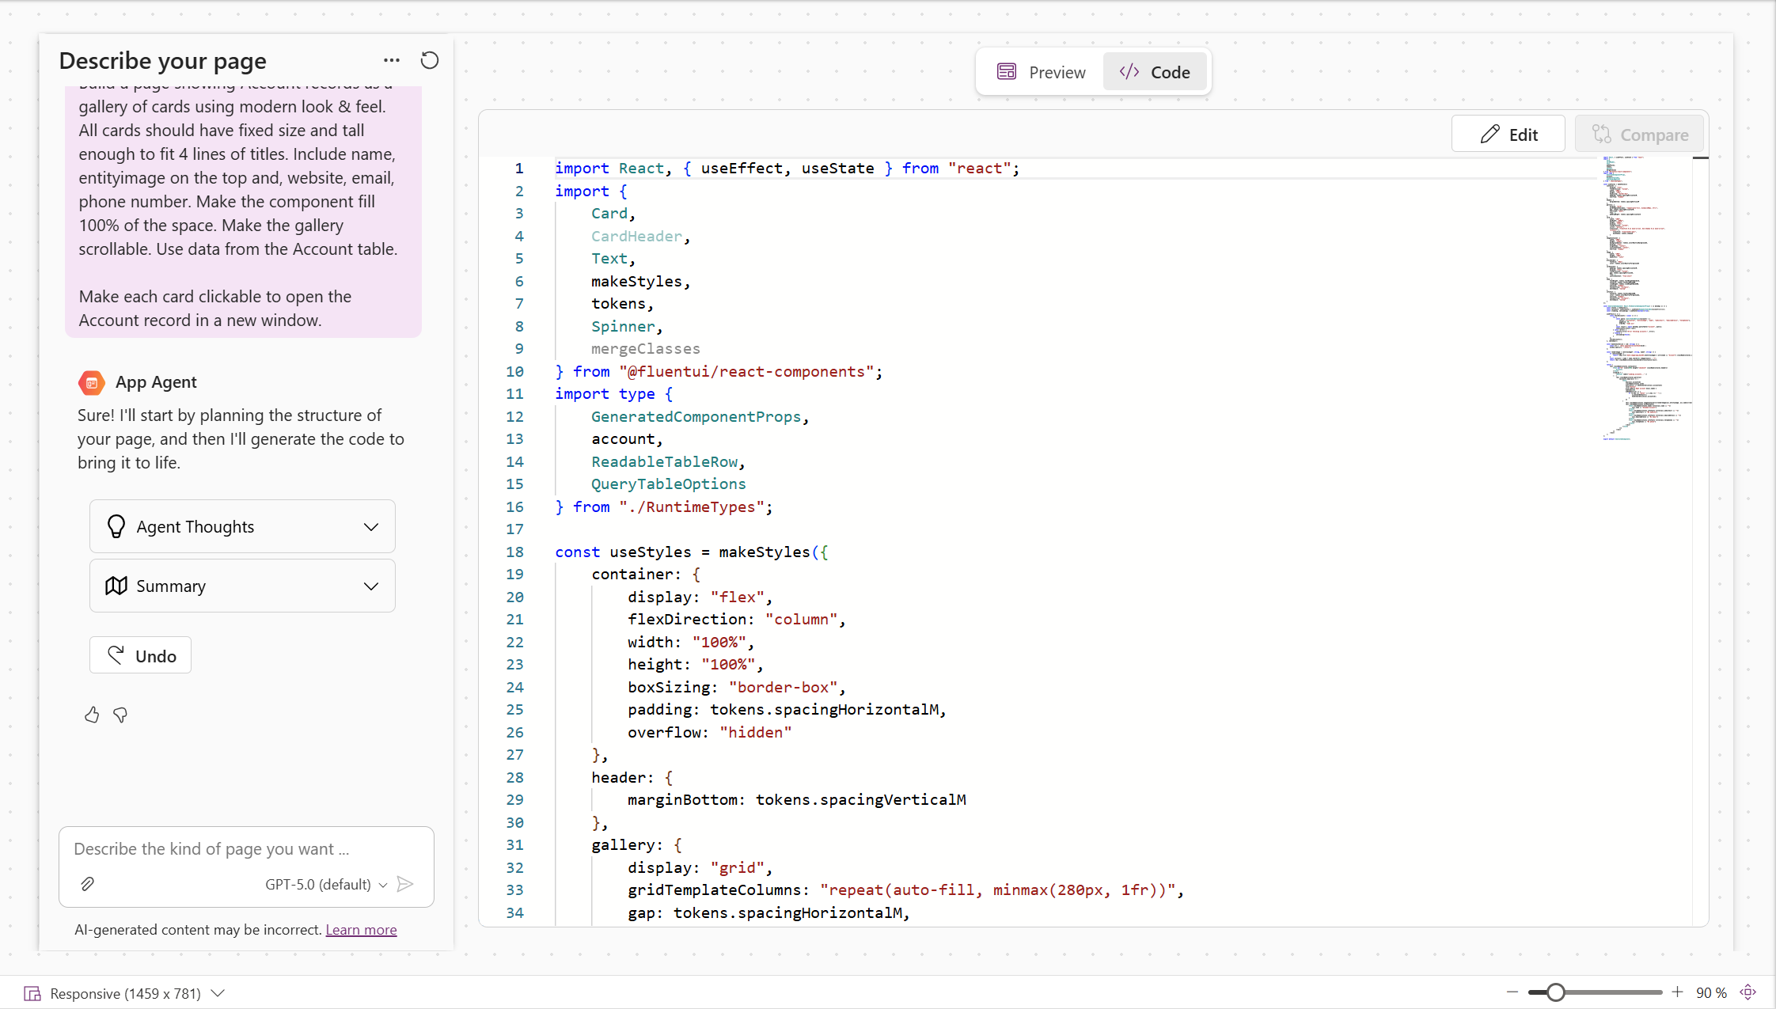Click the page description input field

(x=212, y=848)
